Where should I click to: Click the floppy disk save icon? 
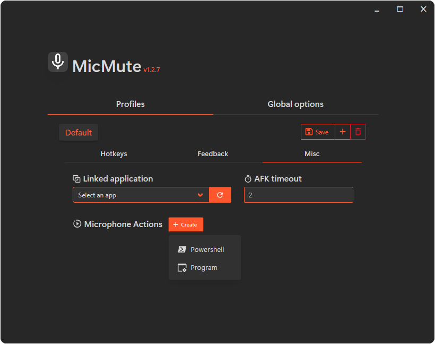click(309, 132)
